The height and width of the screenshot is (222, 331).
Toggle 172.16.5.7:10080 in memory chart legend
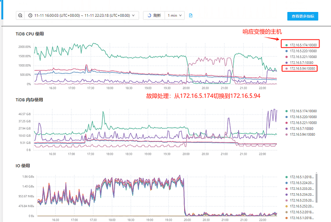click(x=299, y=129)
